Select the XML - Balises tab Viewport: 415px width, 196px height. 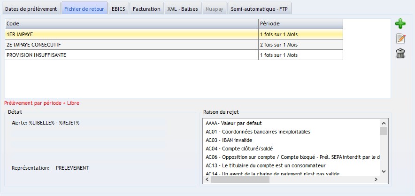[x=183, y=8]
